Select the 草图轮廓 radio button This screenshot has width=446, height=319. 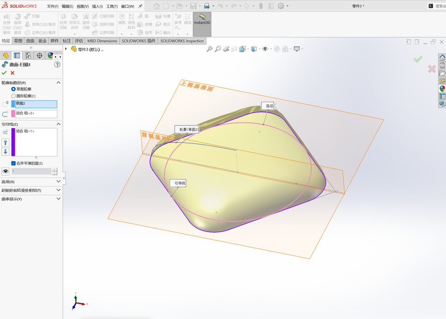[14, 89]
